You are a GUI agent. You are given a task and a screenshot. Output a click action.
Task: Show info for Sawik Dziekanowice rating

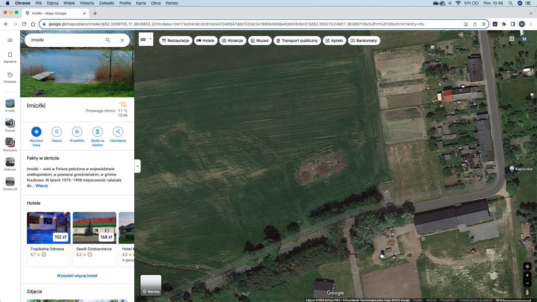[90, 255]
